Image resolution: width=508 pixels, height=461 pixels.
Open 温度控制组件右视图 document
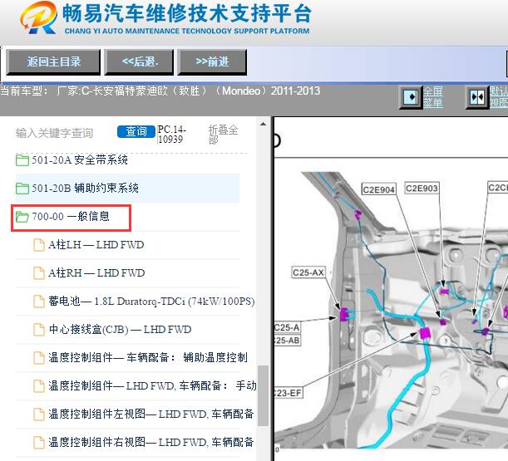tap(151, 442)
